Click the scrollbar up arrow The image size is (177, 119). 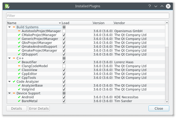(167, 23)
